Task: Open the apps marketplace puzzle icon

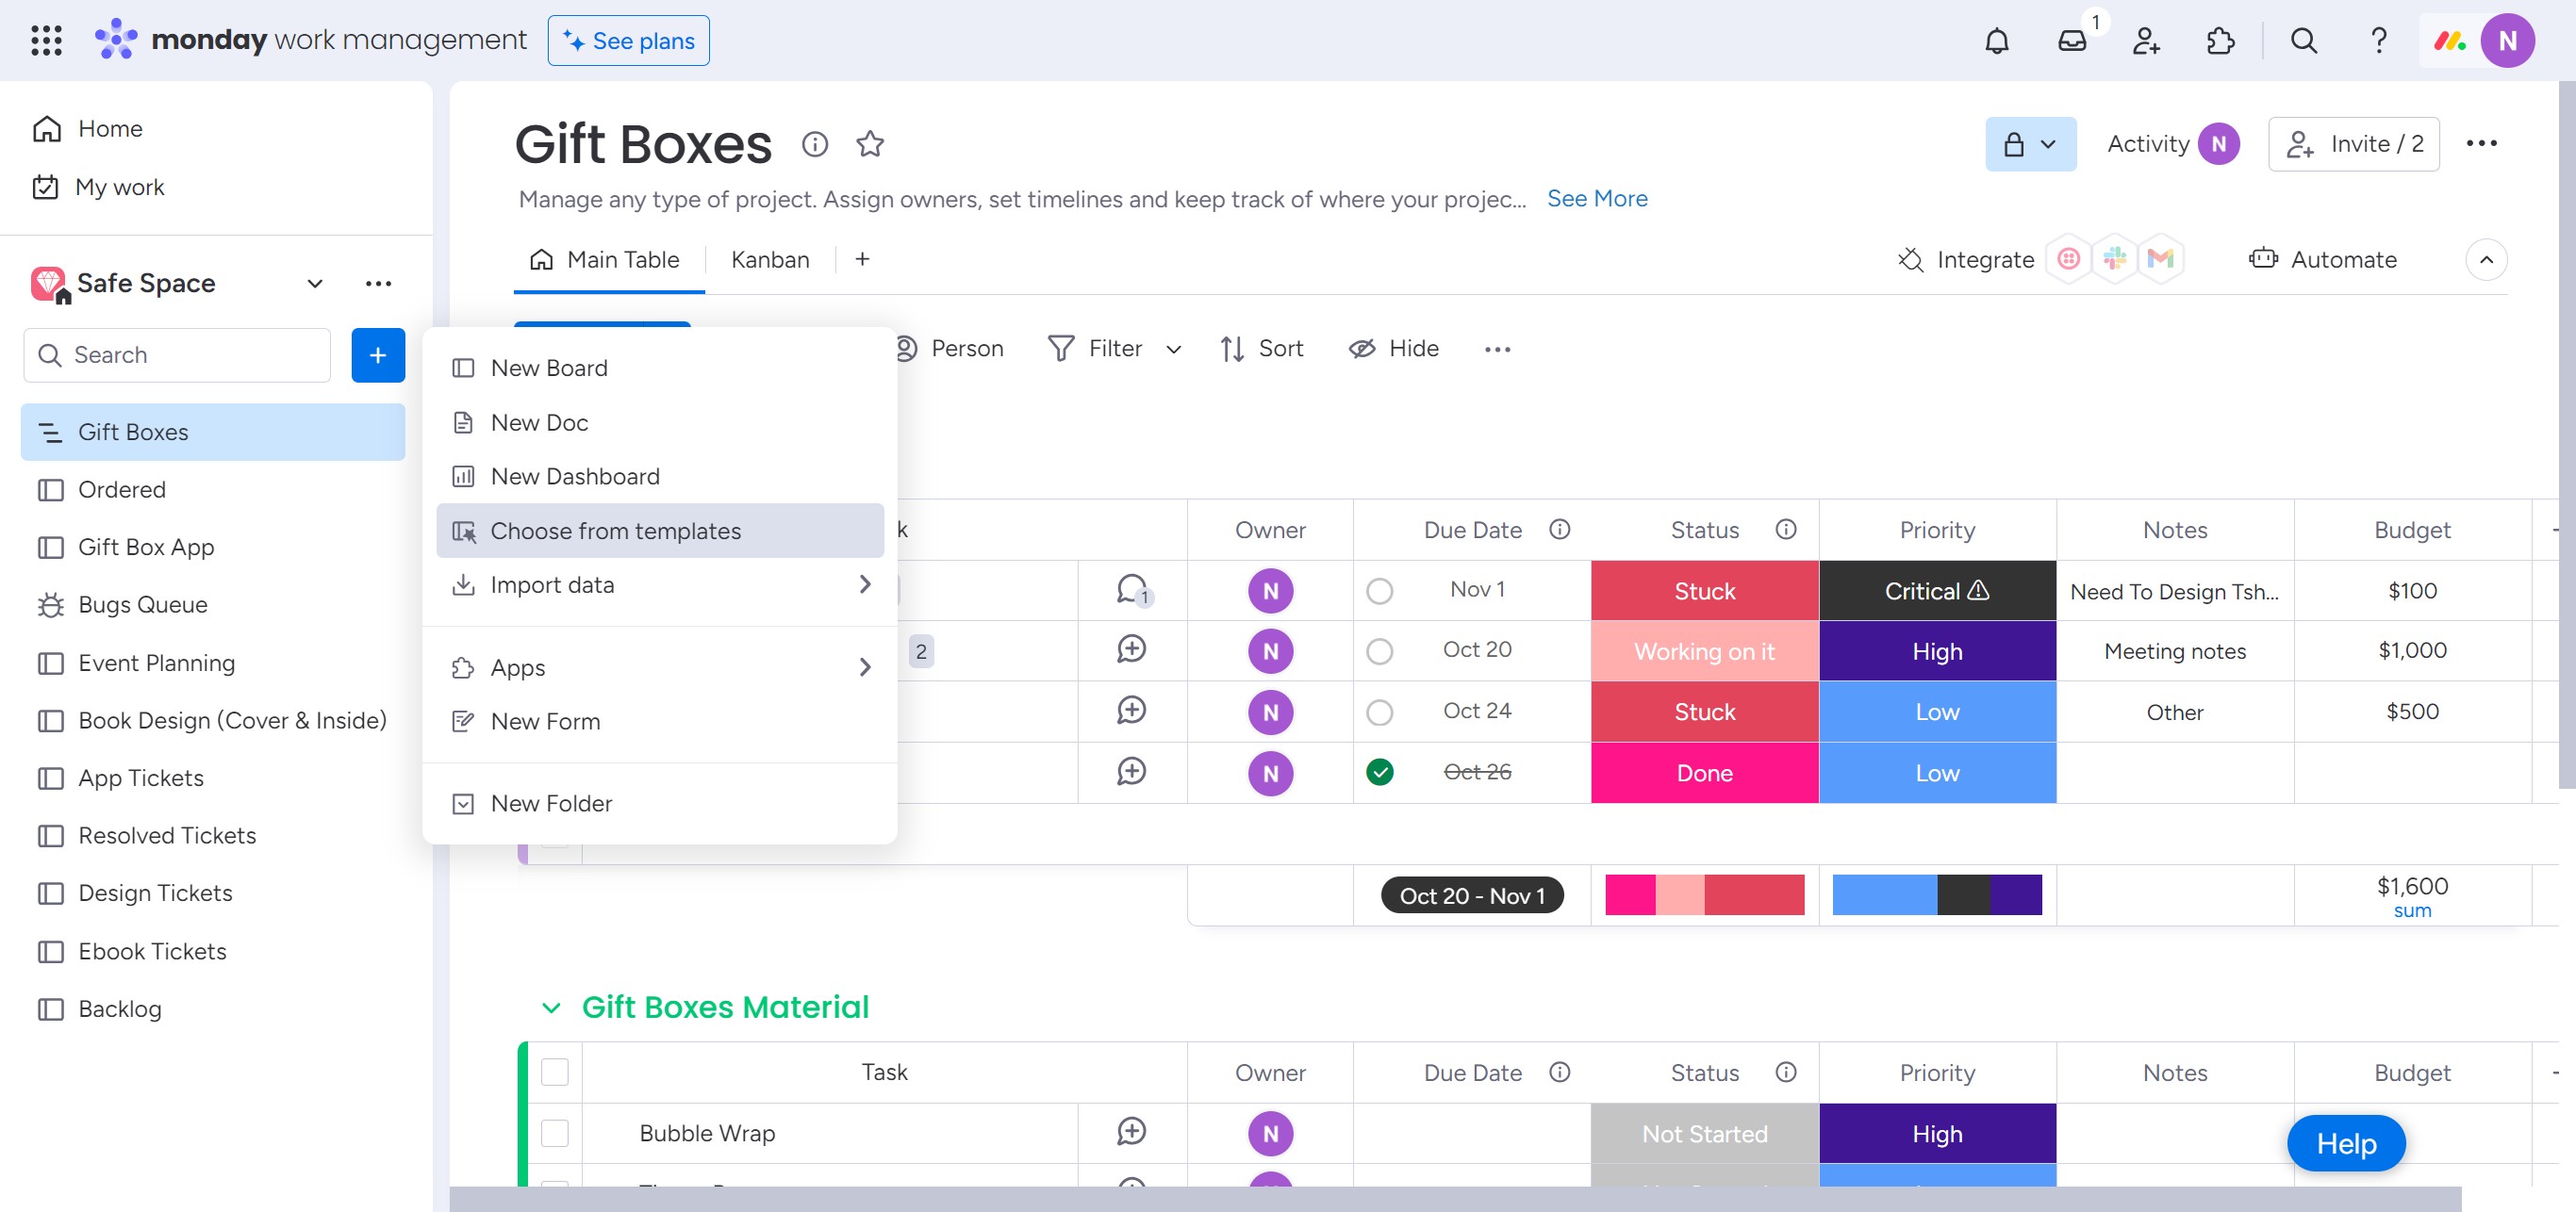Action: coord(2219,41)
